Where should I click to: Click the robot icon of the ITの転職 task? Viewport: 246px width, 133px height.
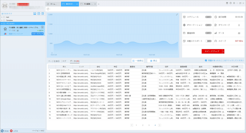click(5, 29)
